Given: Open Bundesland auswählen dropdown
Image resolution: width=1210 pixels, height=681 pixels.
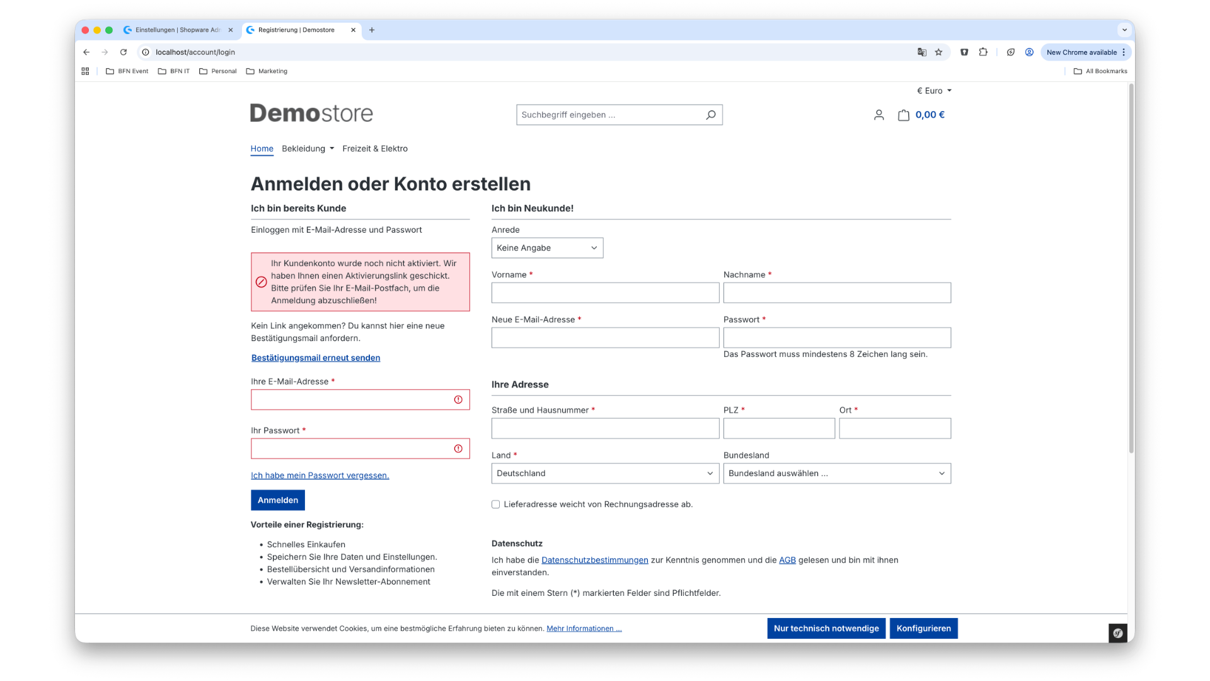Looking at the screenshot, I should click(836, 474).
